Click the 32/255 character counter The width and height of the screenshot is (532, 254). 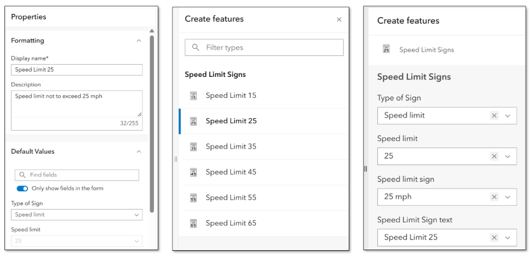[x=129, y=124]
